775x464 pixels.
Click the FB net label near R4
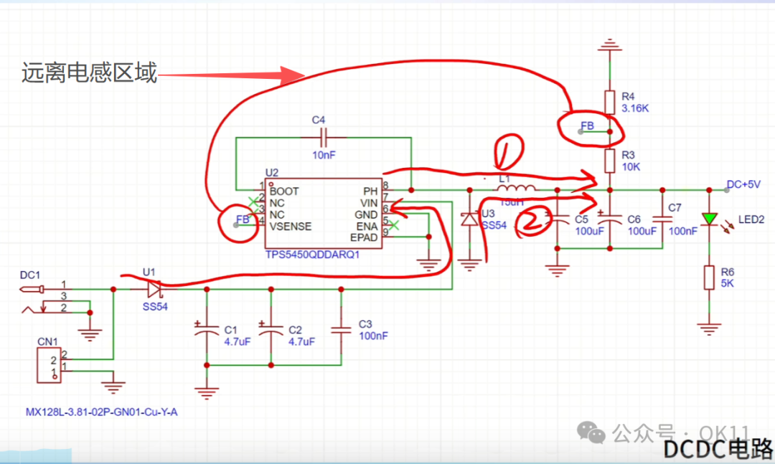click(x=587, y=126)
